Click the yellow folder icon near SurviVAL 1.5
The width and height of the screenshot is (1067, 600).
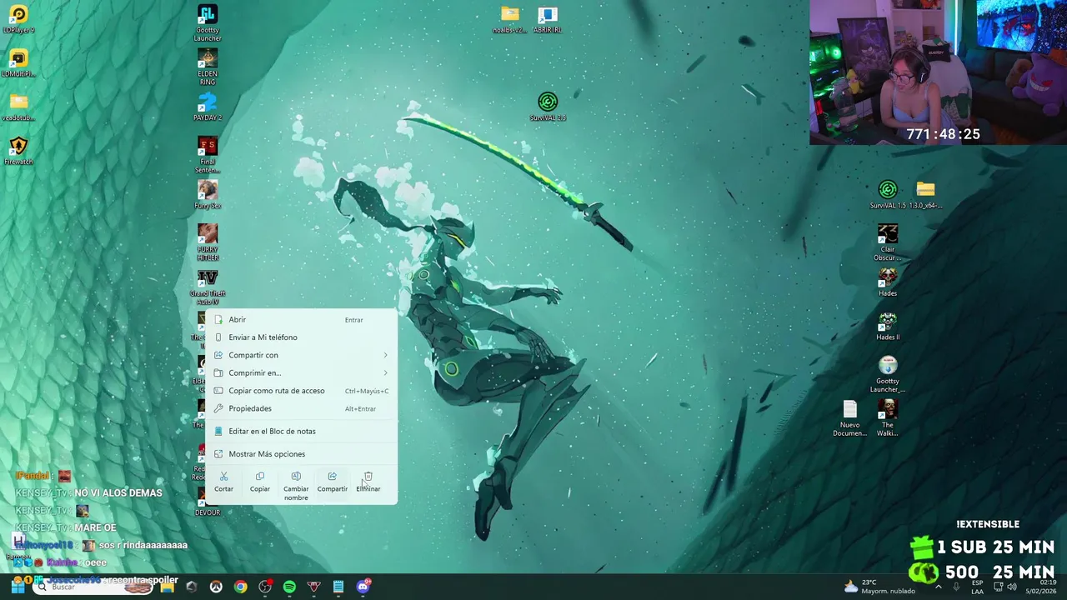click(x=925, y=195)
